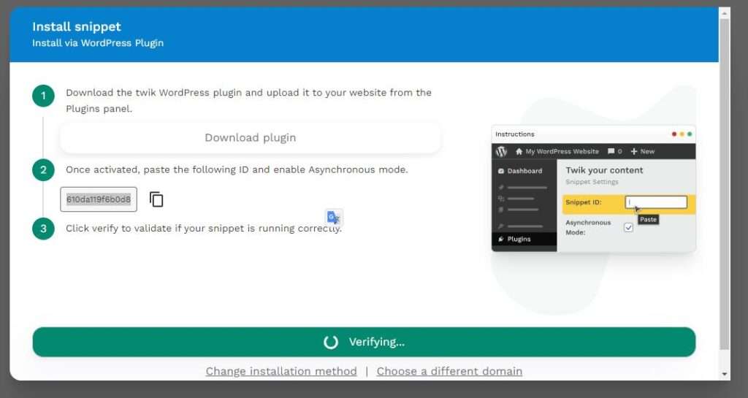Click the Asynchronous Mode checkbox in illustration

click(x=629, y=227)
